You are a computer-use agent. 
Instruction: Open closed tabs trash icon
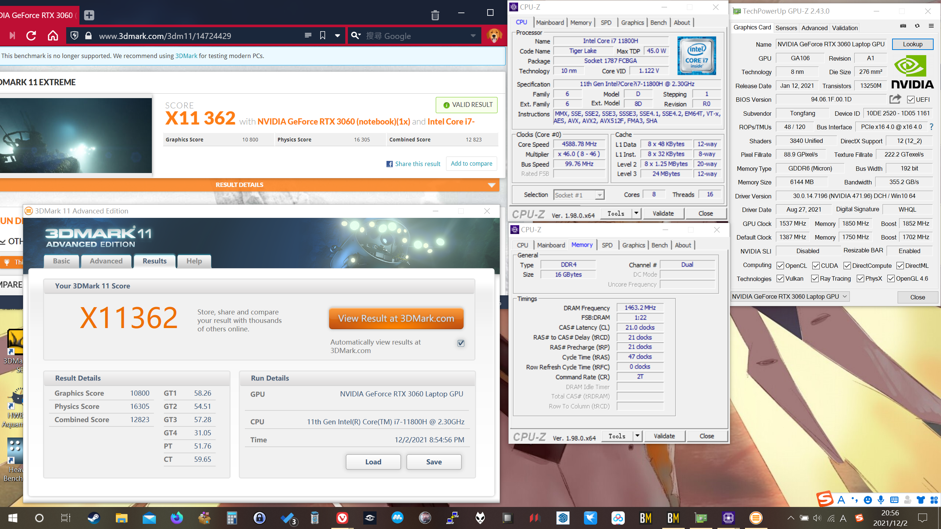pos(435,15)
